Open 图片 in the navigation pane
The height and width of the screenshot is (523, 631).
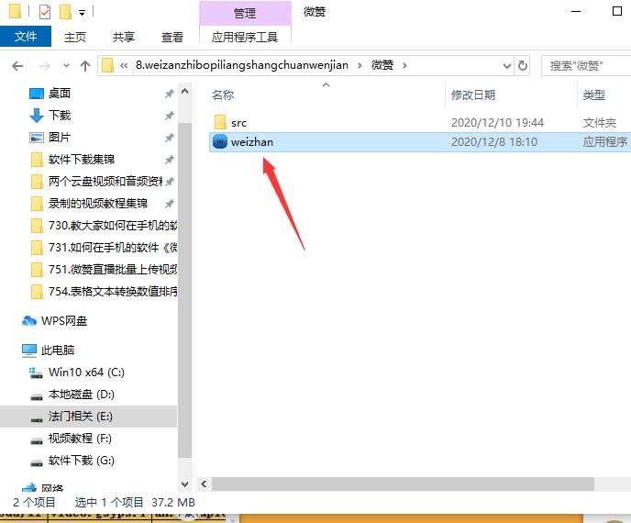(x=59, y=138)
